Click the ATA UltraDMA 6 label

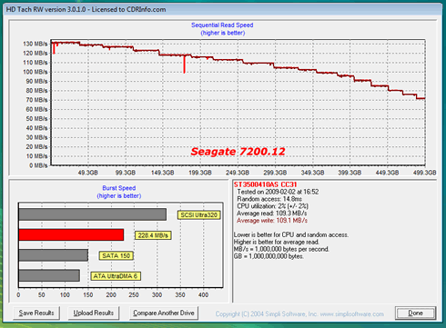[116, 276]
